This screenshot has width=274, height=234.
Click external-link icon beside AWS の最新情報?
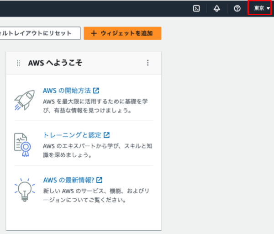tap(99, 180)
